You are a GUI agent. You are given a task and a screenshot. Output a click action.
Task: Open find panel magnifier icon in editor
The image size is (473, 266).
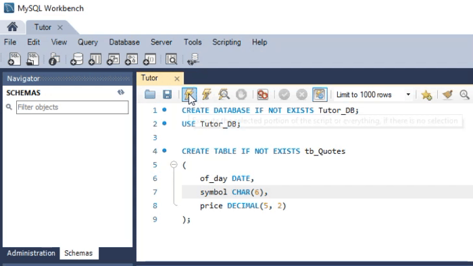coord(464,95)
